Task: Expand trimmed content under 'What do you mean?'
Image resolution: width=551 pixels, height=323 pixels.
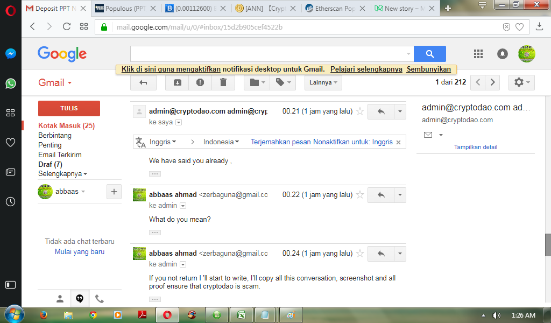Action: click(x=154, y=233)
